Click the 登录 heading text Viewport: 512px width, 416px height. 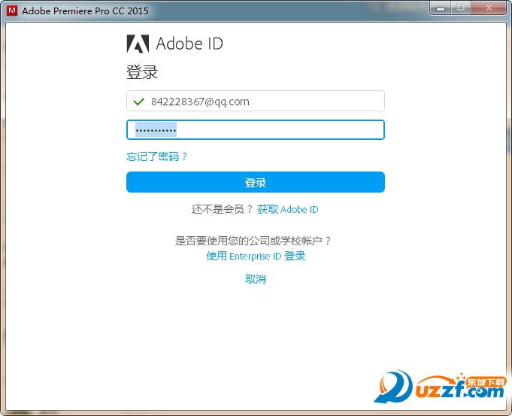142,72
